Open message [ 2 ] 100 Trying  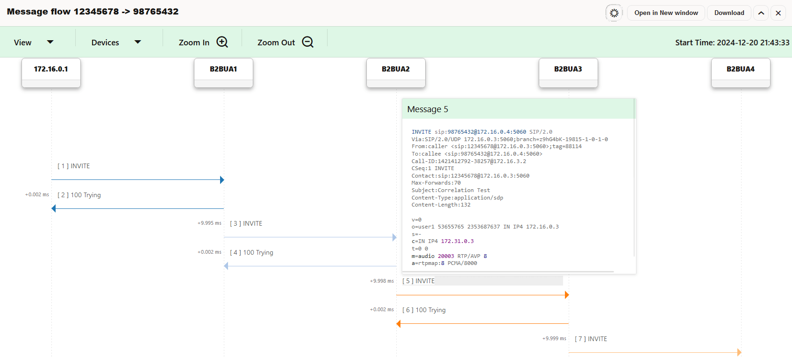[x=79, y=195]
